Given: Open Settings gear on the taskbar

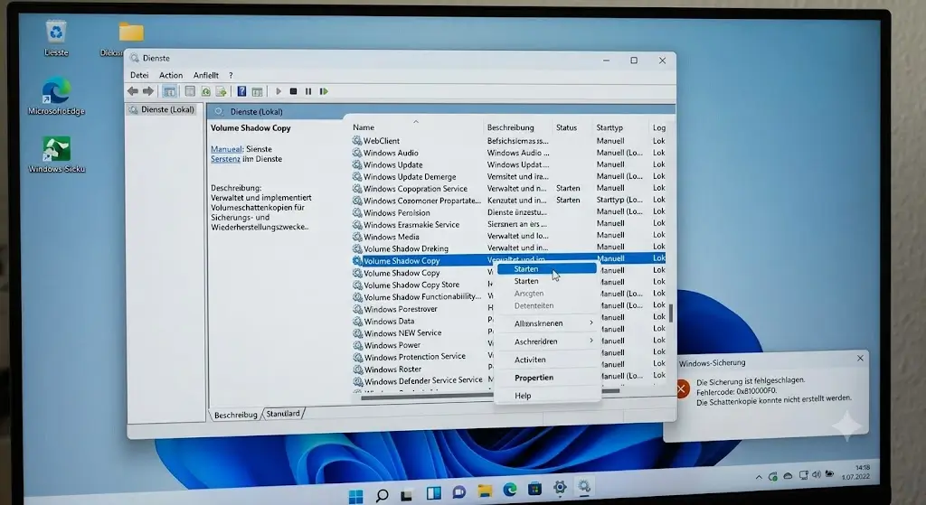Looking at the screenshot, I should coord(560,487).
